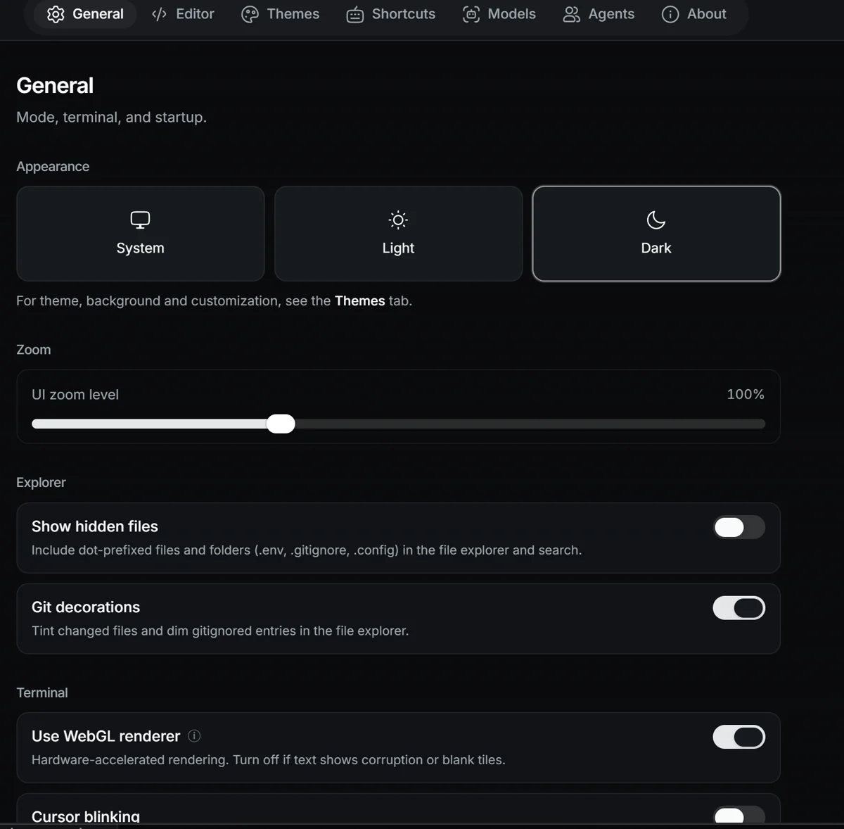The width and height of the screenshot is (844, 829).
Task: Click 'Mode, terminal, and startup.' subtitle
Action: [x=111, y=117]
